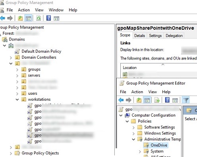Open View menu in Group Policy Management
The width and height of the screenshot is (197, 157).
[x=39, y=10]
